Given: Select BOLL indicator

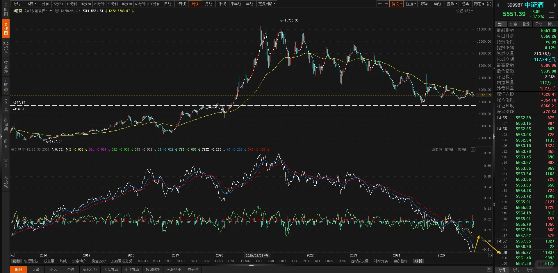Looking at the screenshot, I should tap(181, 261).
